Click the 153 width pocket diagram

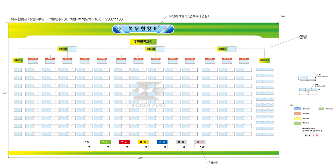[x=308, y=90]
